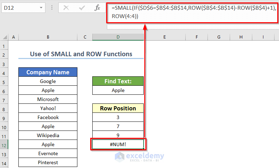Select the 'Evernote' cell
The width and height of the screenshot is (279, 168).
48,153
